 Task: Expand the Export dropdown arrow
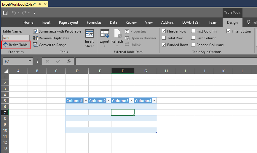pos(104,46)
